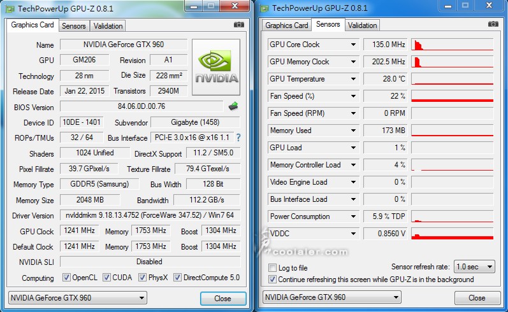Open GPU selector dropdown in Graphics Card window
The image size is (508, 312).
click(x=77, y=298)
